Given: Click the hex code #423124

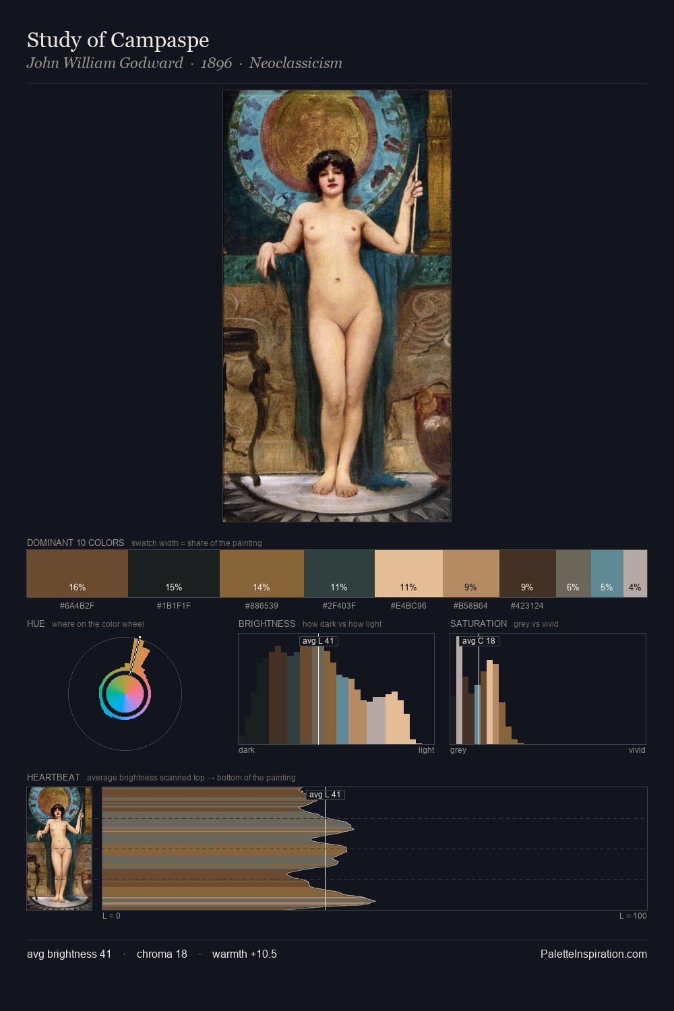Looking at the screenshot, I should click(527, 606).
